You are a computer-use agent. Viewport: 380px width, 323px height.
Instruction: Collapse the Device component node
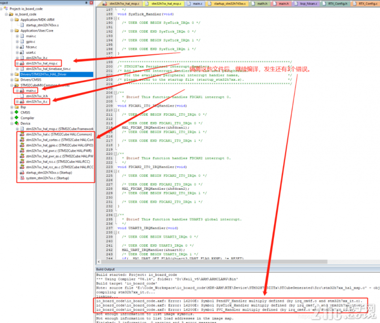12,123
